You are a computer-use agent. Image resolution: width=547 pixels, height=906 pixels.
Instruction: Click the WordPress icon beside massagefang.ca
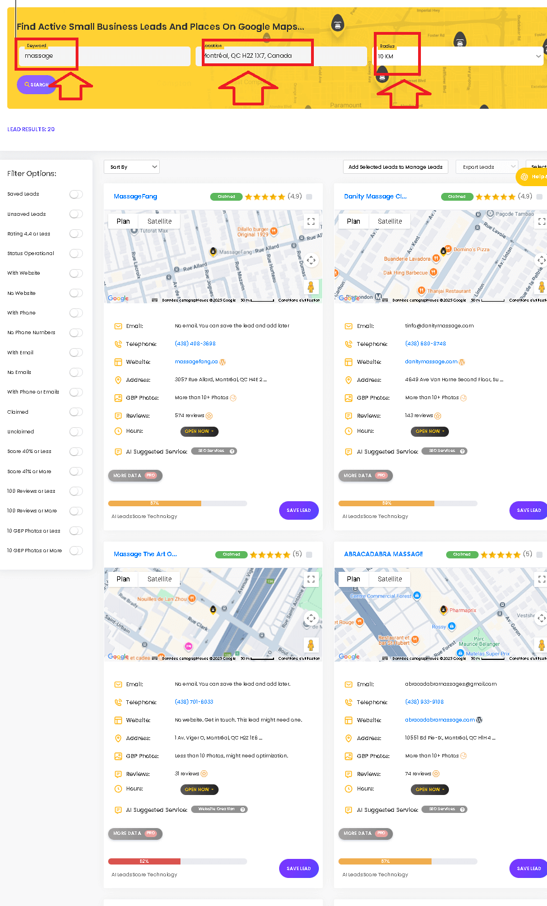coord(222,362)
